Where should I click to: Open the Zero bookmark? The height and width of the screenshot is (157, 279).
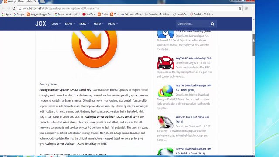point(115,14)
